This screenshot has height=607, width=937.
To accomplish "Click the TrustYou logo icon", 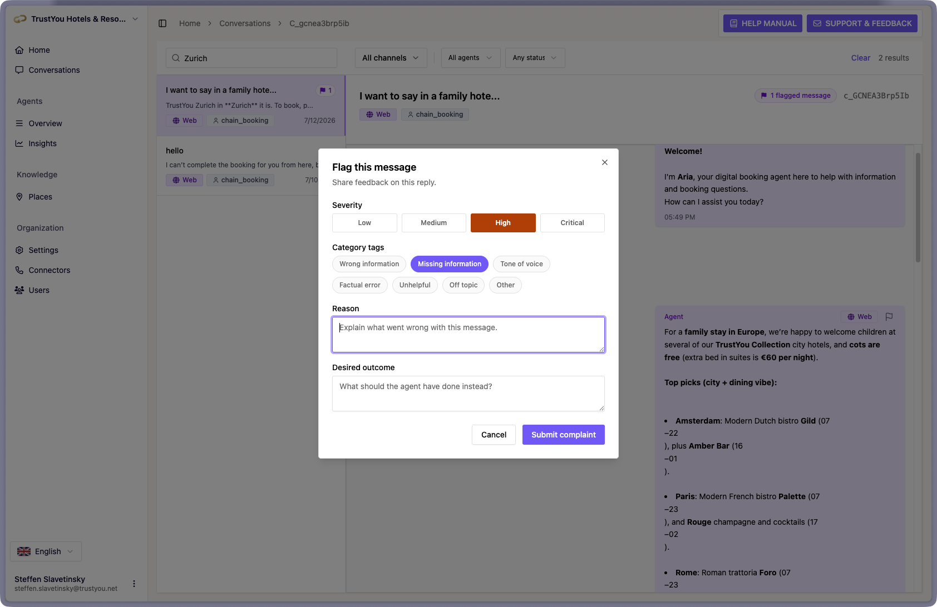I will (20, 19).
